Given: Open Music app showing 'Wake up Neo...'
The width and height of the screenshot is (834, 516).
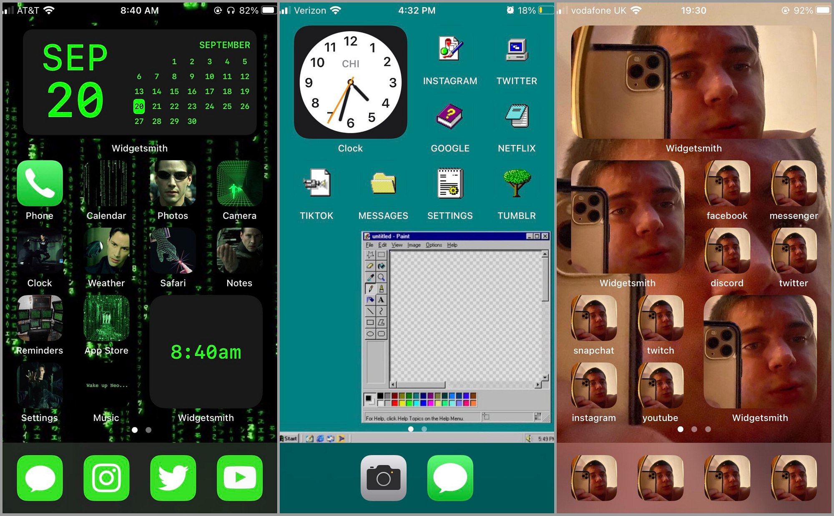Looking at the screenshot, I should pos(106,386).
